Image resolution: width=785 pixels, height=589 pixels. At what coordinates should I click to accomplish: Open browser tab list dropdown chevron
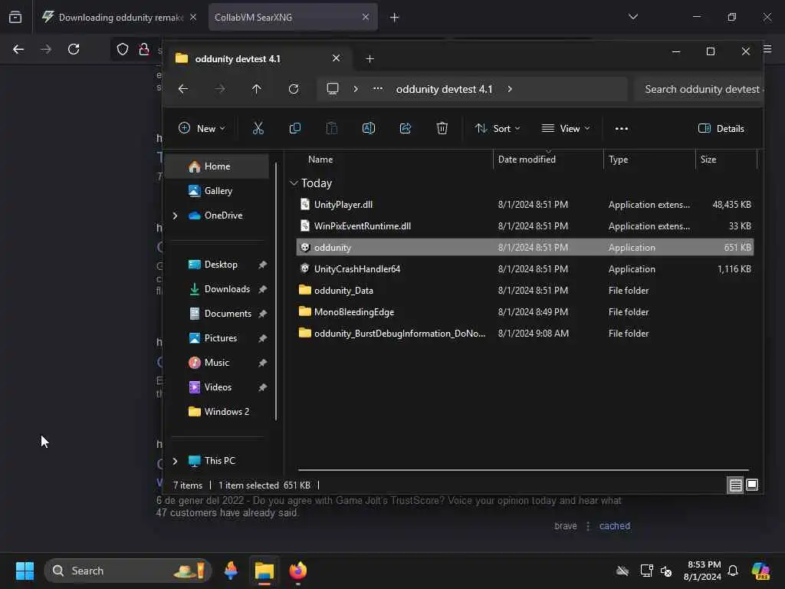point(633,17)
